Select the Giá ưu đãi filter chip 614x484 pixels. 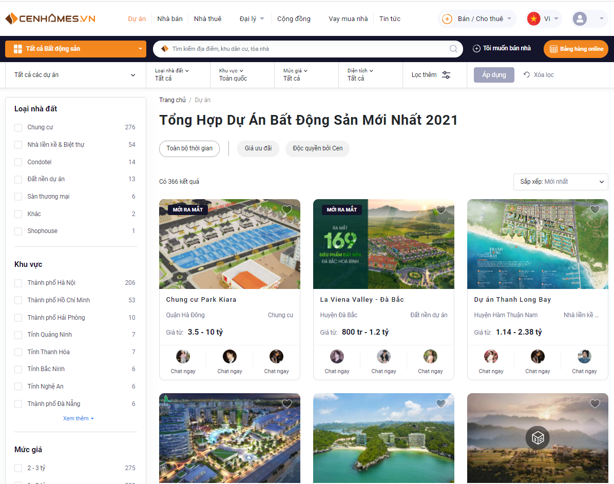(258, 148)
